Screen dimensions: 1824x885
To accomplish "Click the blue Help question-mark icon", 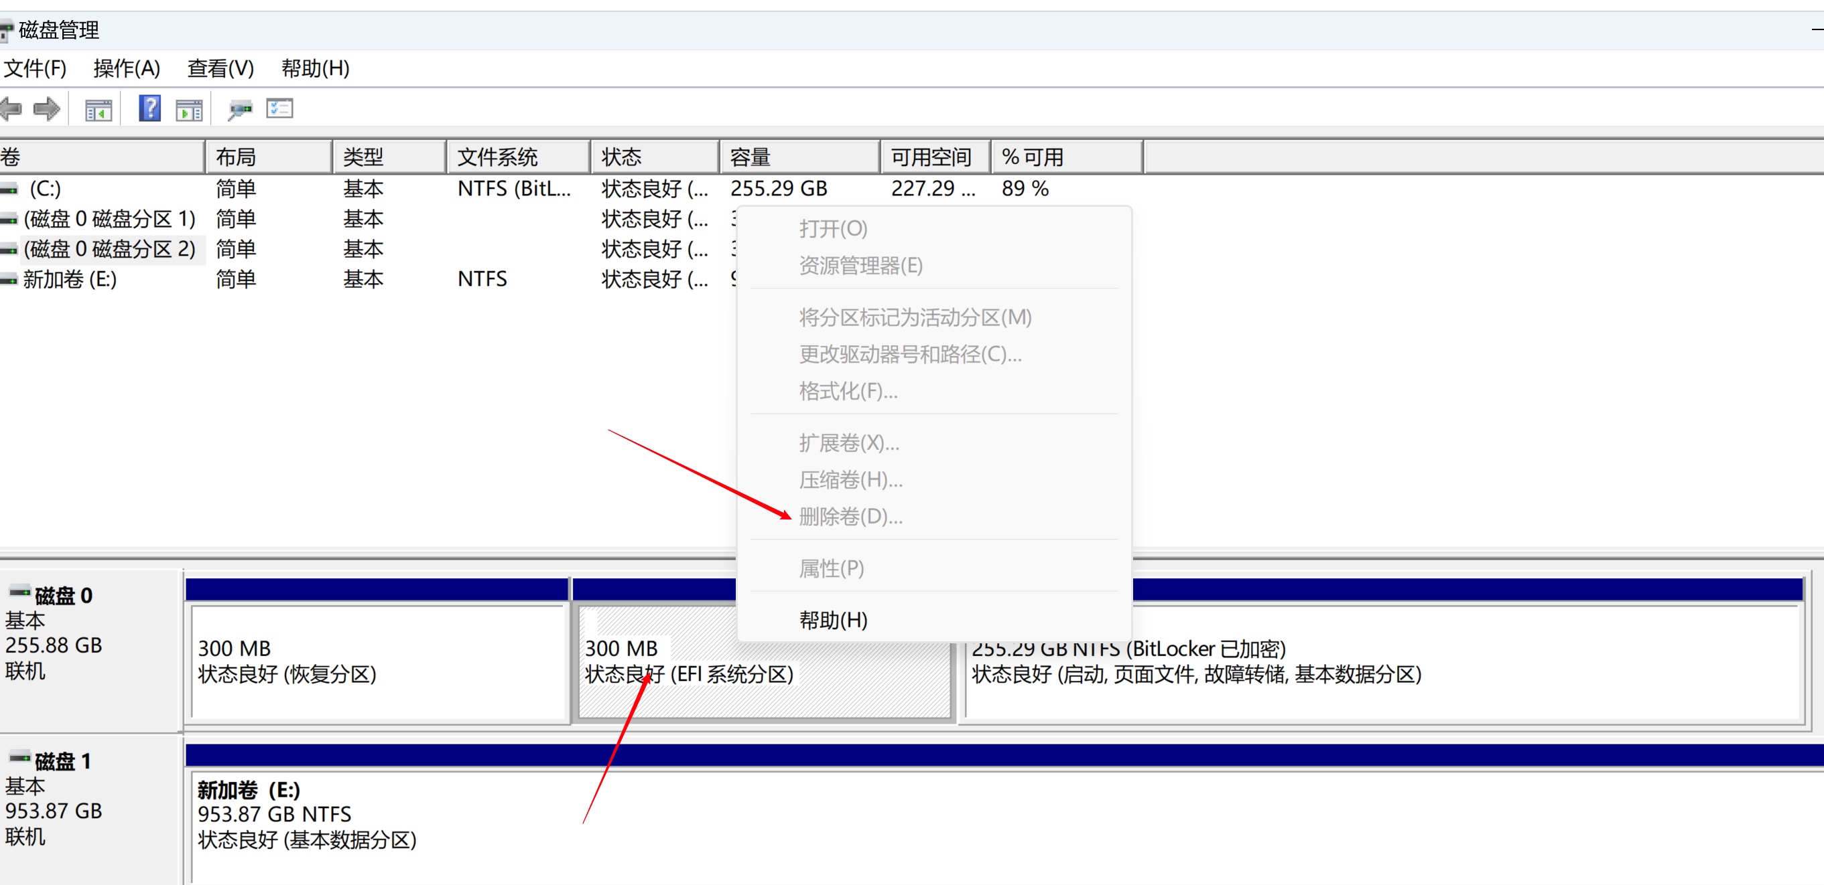I will click(x=149, y=108).
